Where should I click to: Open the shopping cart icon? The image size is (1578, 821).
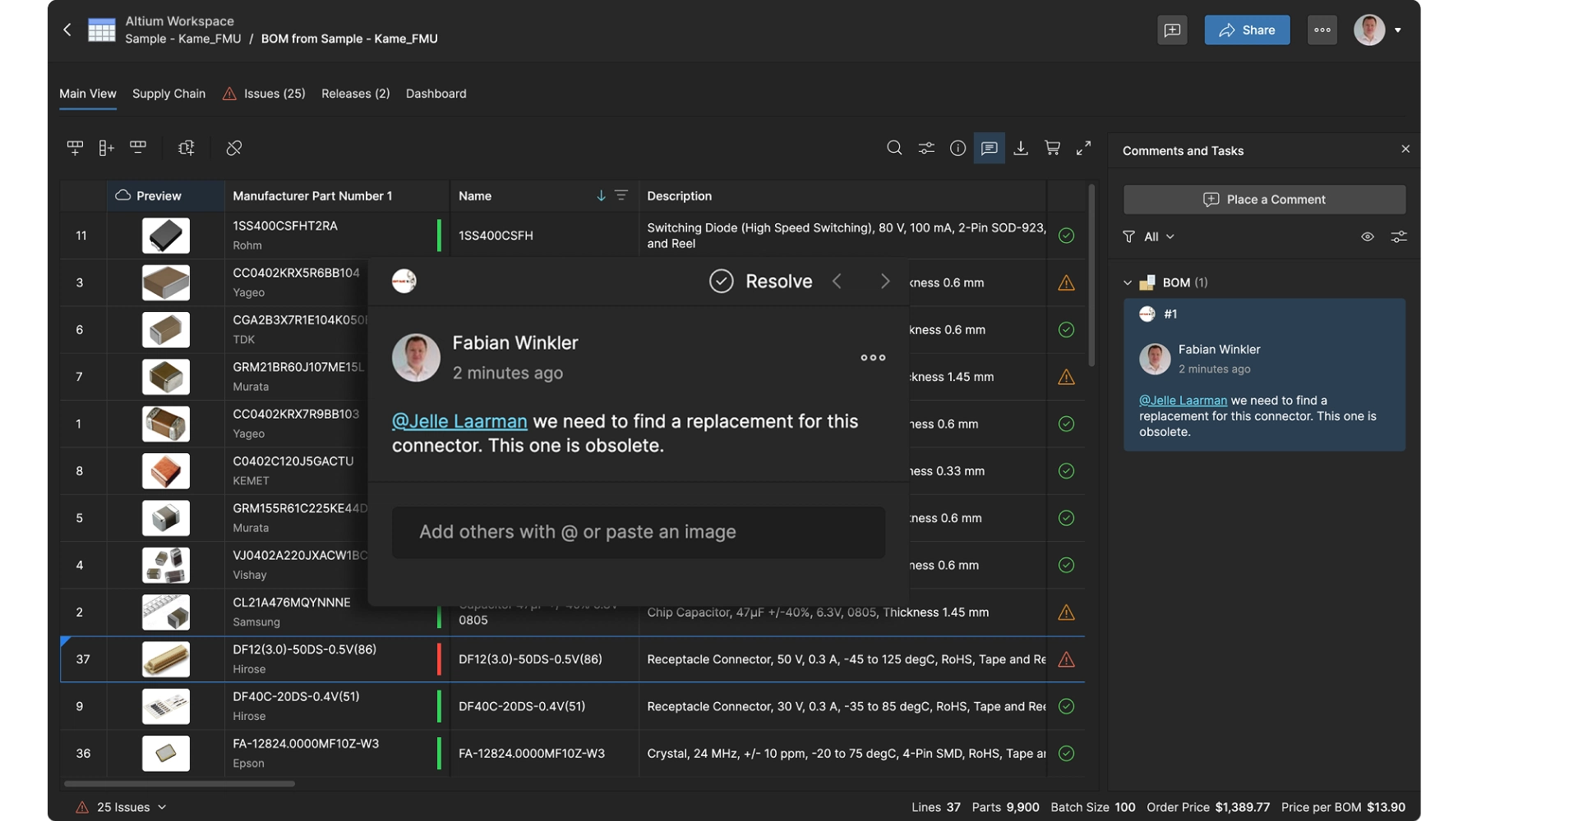(x=1052, y=148)
